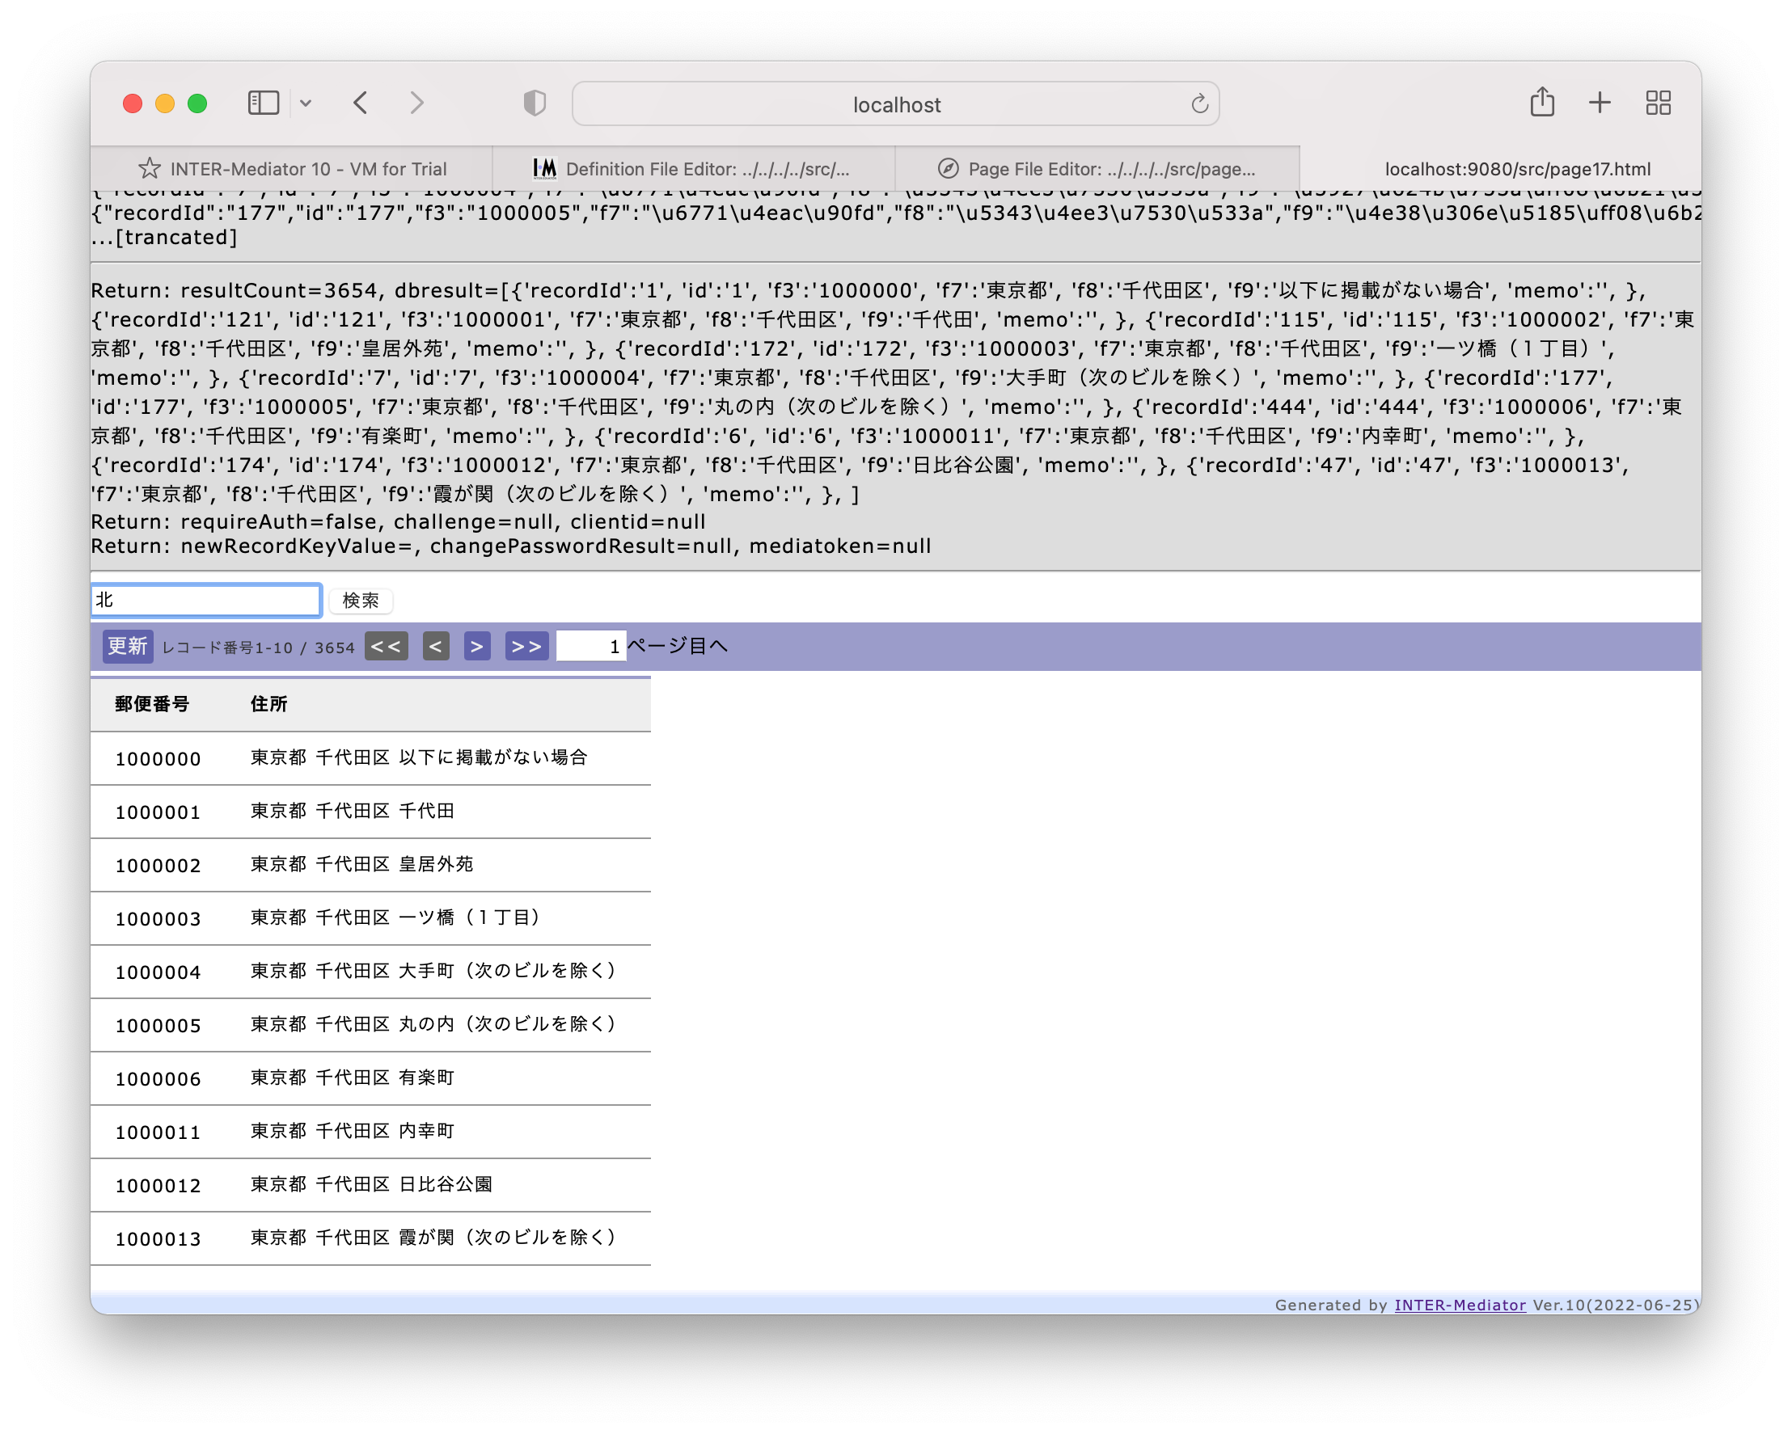This screenshot has width=1792, height=1434.
Task: Toggle the Safari sidebar icon
Action: point(264,103)
